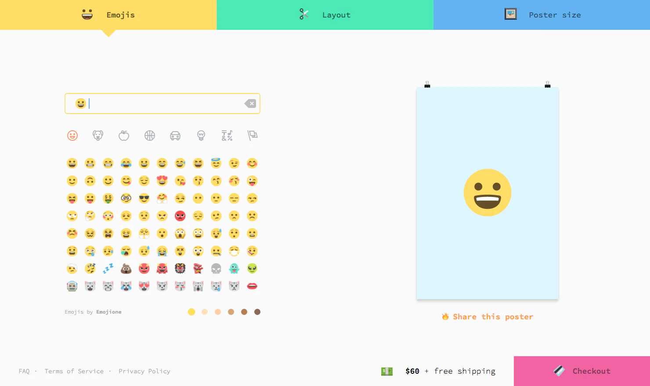Open the travel category with the car icon
Viewport: 650px width, 386px height.
pos(175,136)
